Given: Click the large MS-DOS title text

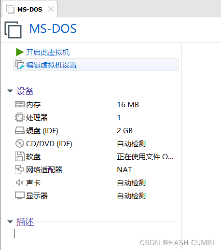Looking at the screenshot, I should [53, 28].
